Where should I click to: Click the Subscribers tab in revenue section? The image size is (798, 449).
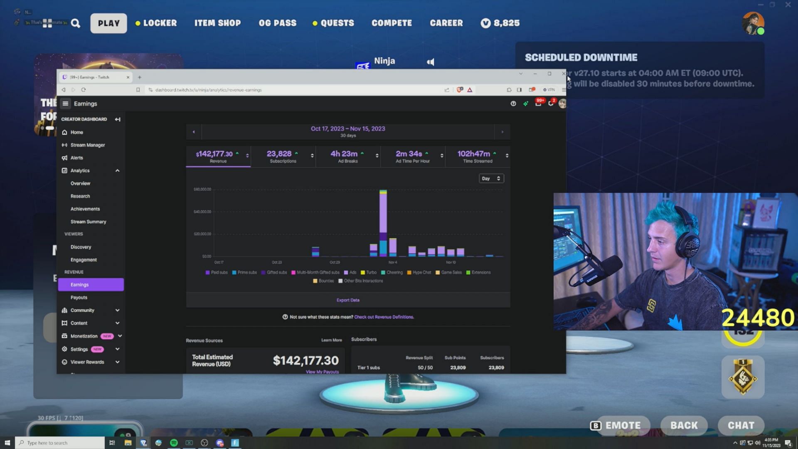coord(363,339)
